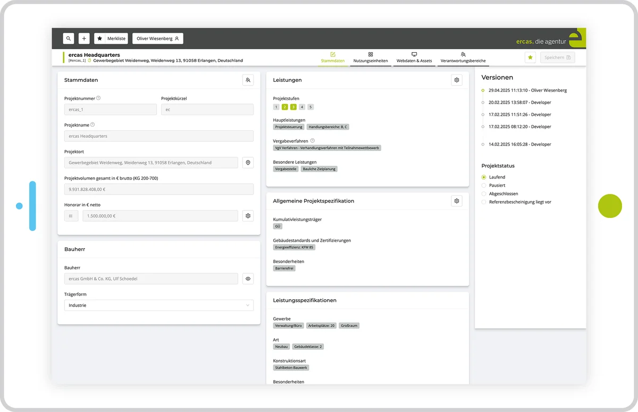Click the plus icon to create a new project

pos(83,38)
